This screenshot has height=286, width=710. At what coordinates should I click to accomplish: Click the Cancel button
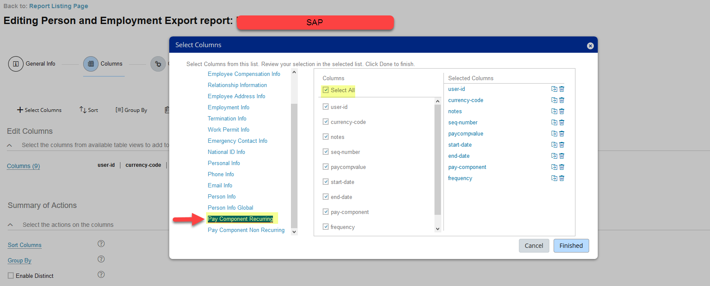coord(534,246)
